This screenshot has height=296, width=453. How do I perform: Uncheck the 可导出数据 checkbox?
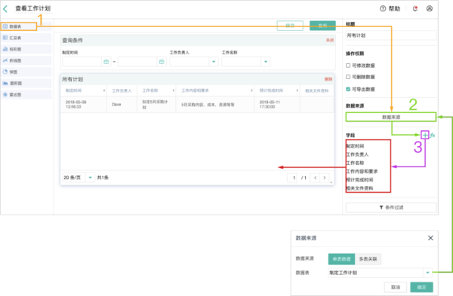coord(348,89)
